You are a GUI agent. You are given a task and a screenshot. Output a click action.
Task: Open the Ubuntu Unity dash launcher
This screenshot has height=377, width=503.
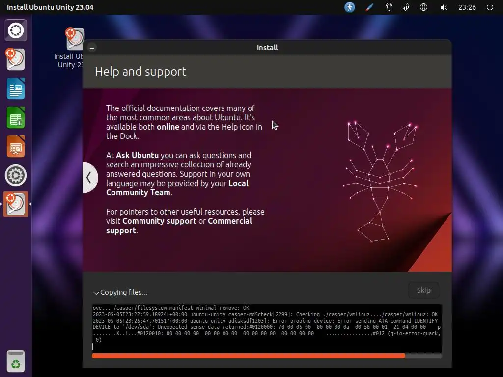click(16, 30)
